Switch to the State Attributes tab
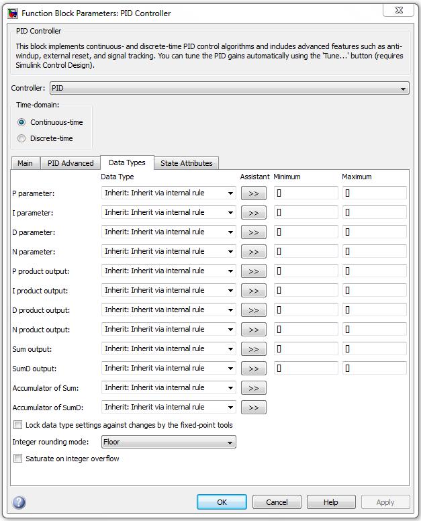This screenshot has height=521, width=421. [x=187, y=163]
